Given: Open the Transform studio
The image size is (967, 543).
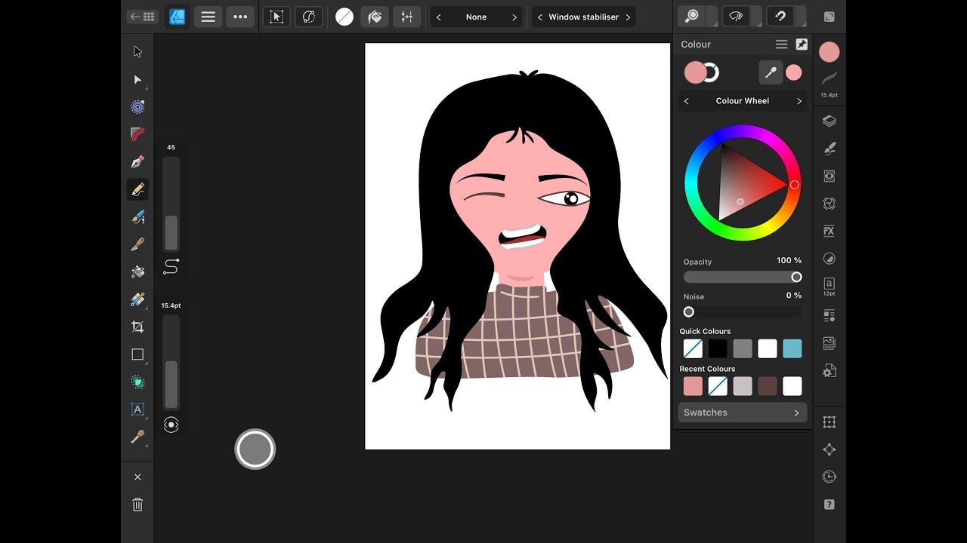Looking at the screenshot, I should click(x=830, y=422).
